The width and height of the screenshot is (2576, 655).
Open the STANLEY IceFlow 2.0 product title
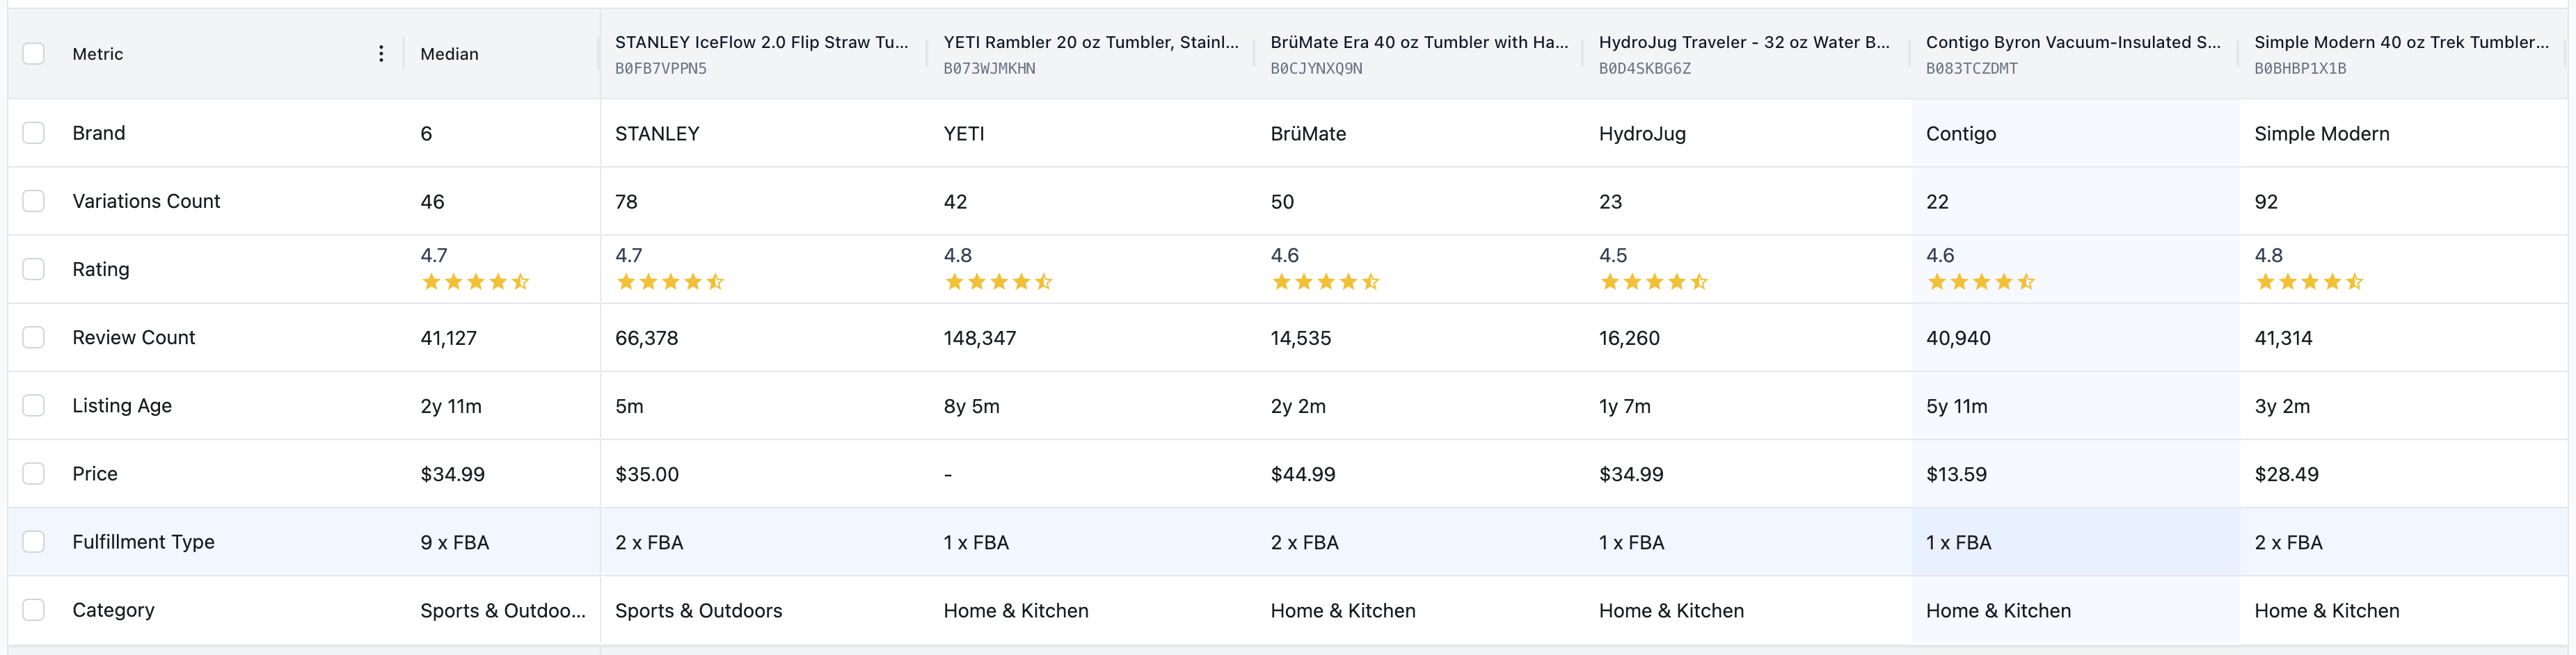tap(762, 42)
